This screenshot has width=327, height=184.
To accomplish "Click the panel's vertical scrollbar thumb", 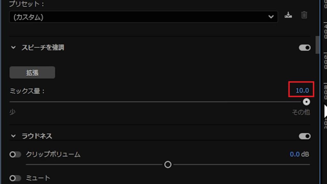I will (x=317, y=45).
